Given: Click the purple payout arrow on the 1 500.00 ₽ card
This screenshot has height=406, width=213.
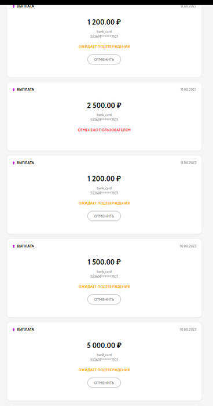Looking at the screenshot, I should coord(14,246).
